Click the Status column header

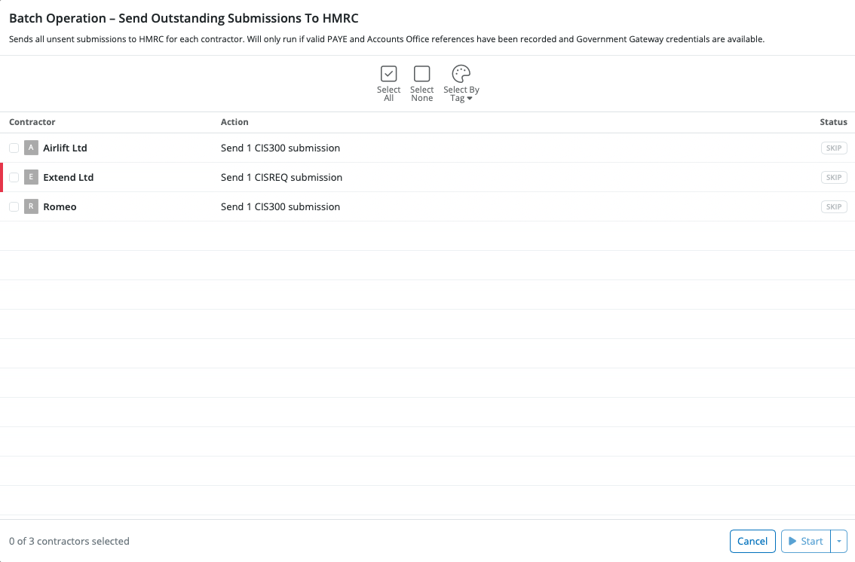(833, 122)
